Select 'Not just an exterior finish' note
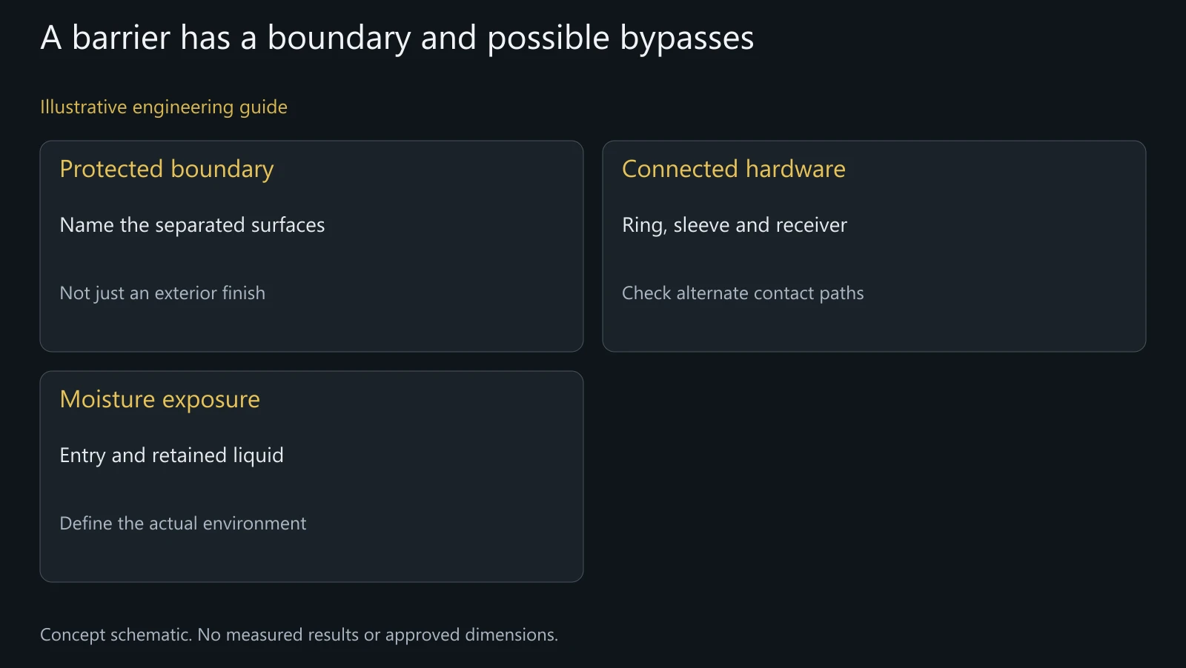Viewport: 1186px width, 668px height. pos(162,293)
